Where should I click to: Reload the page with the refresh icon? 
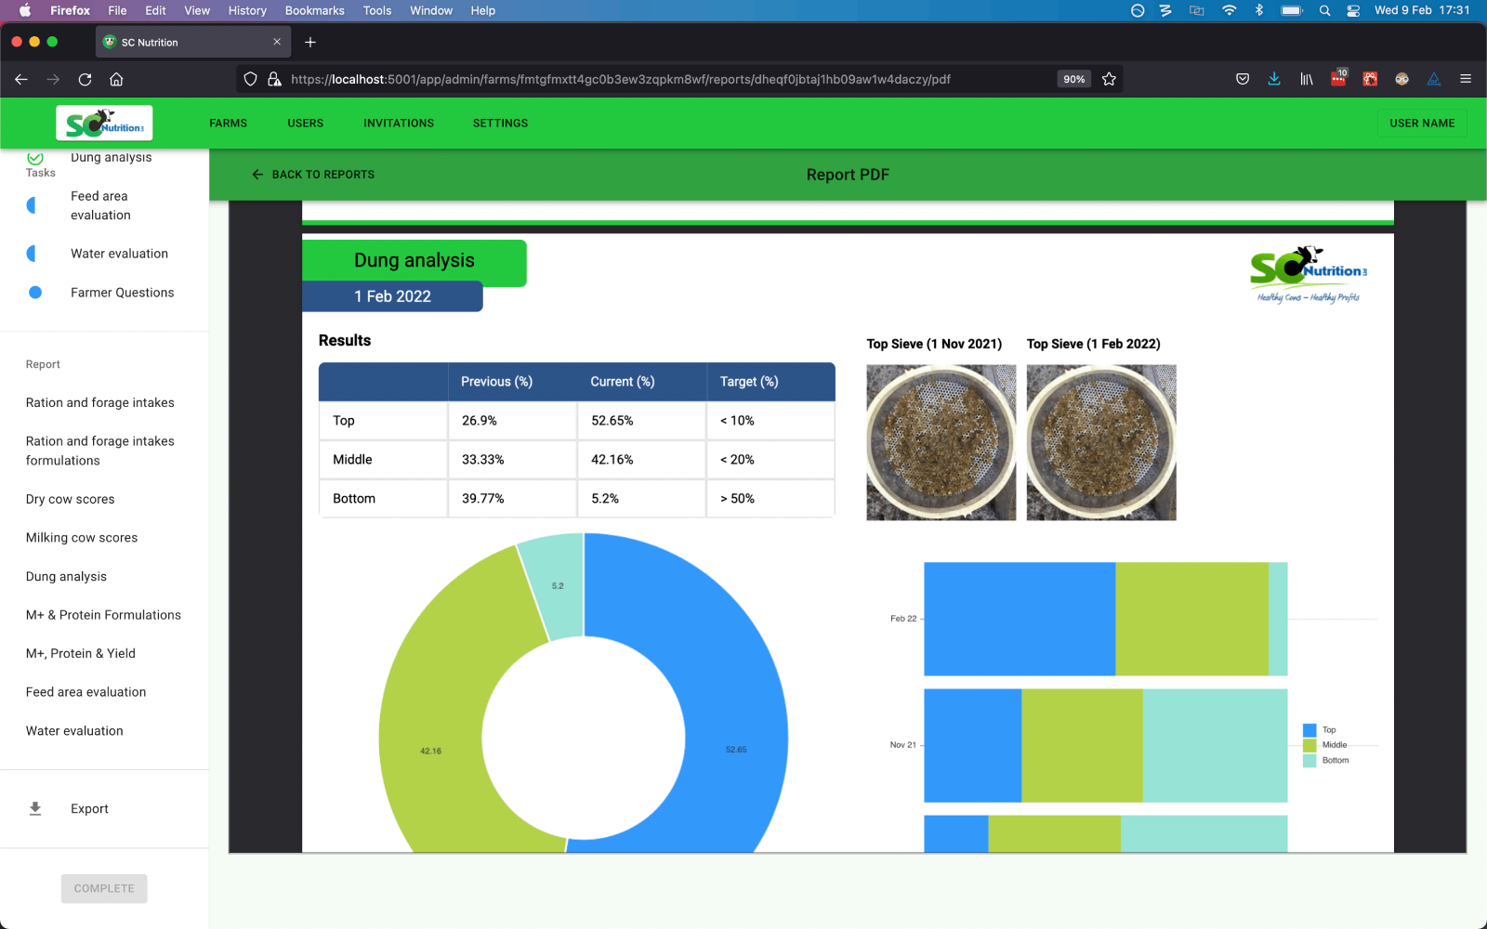pos(85,79)
